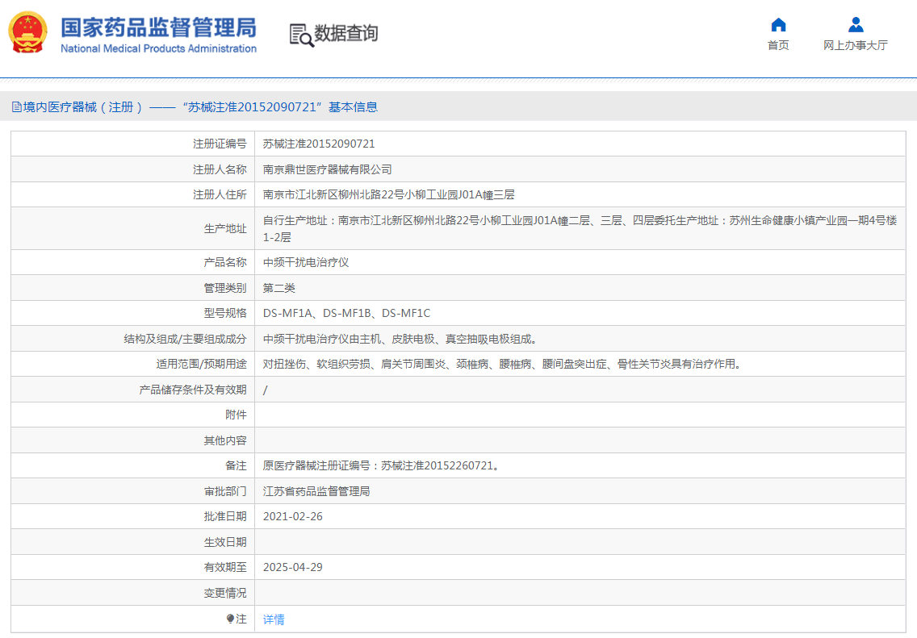The width and height of the screenshot is (917, 638).
Task: Click the 数据查询 text label
Action: [347, 34]
